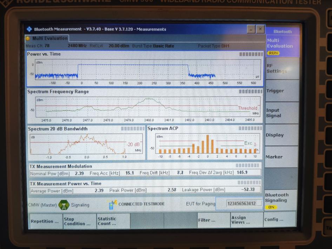Click the Packet Type DH1 text

[214, 46]
